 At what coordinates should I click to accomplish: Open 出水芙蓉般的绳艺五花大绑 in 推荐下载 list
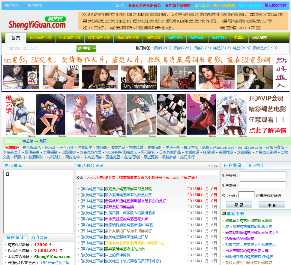[247, 251]
